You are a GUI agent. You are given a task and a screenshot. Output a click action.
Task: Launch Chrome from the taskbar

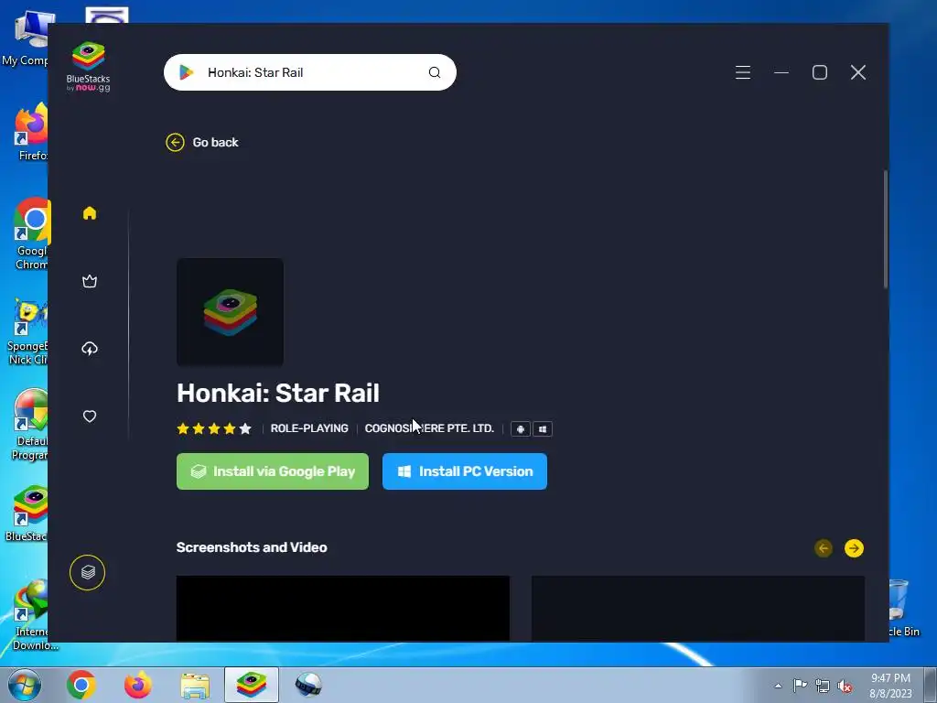coord(81,685)
